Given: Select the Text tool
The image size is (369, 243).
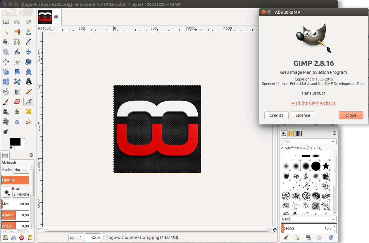Looking at the screenshot, I should 29,82.
